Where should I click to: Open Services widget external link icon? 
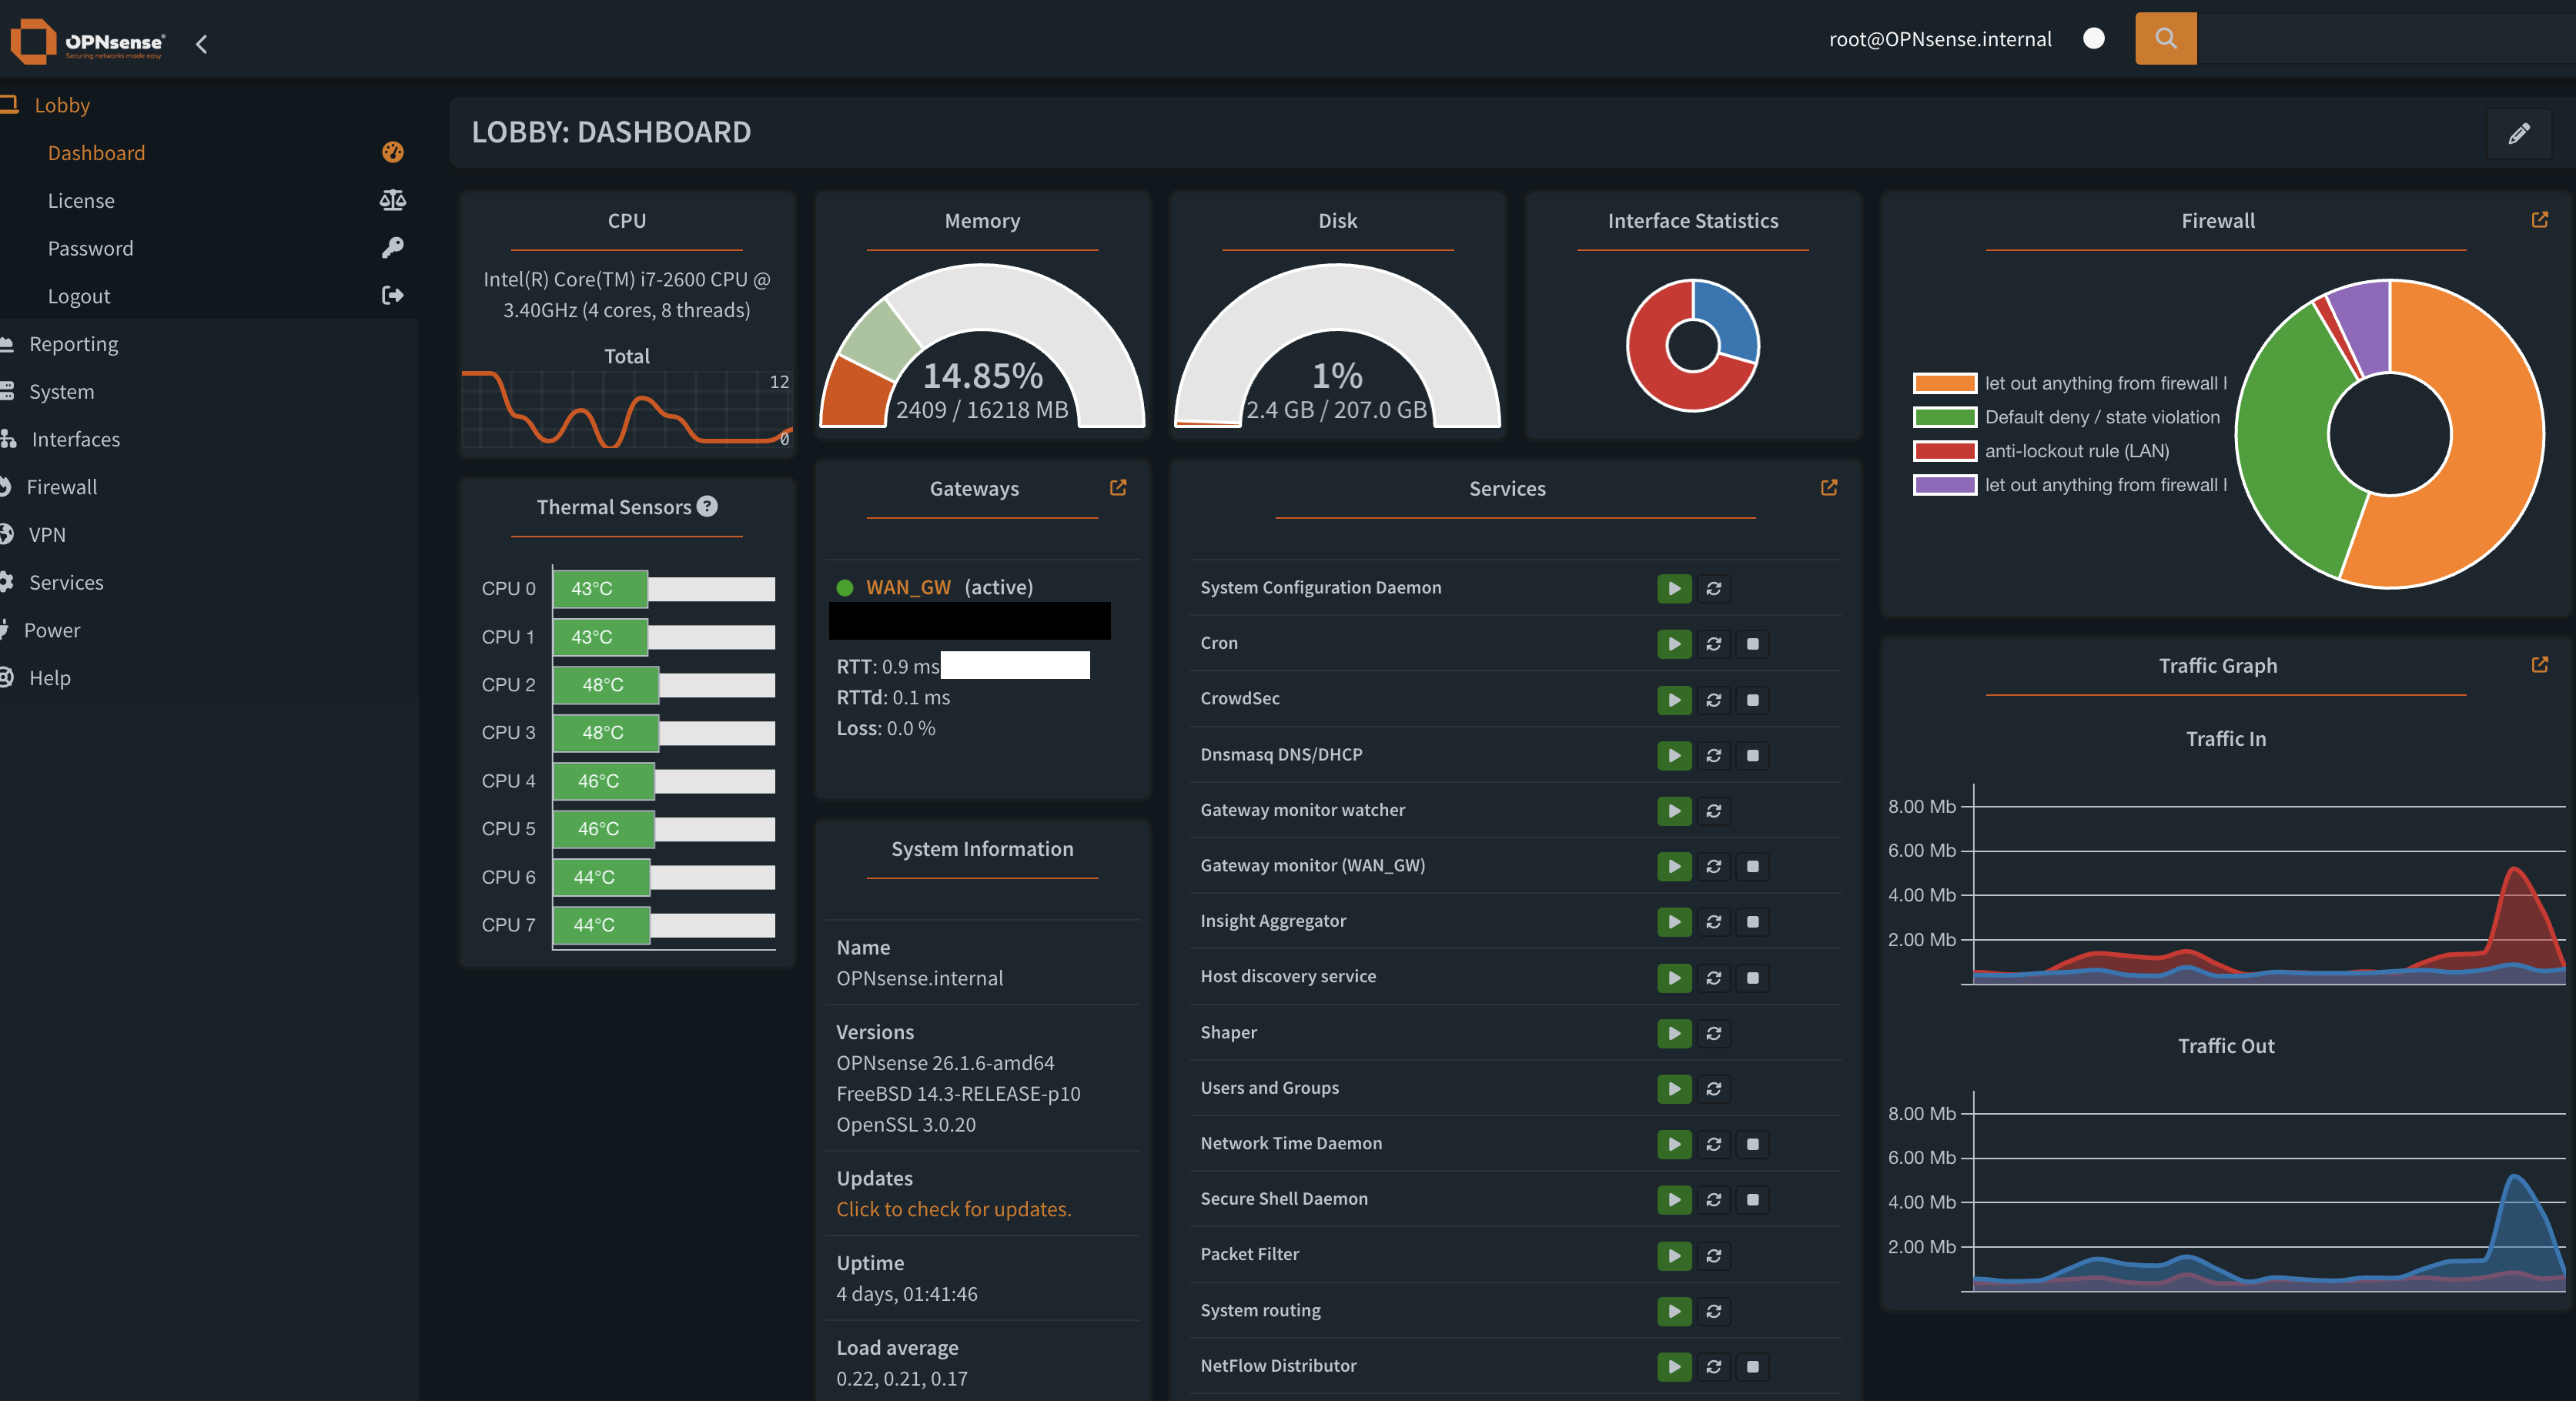tap(1829, 488)
